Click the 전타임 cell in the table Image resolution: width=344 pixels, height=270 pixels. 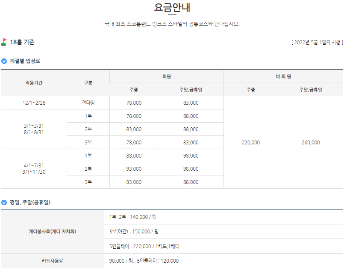pos(88,103)
